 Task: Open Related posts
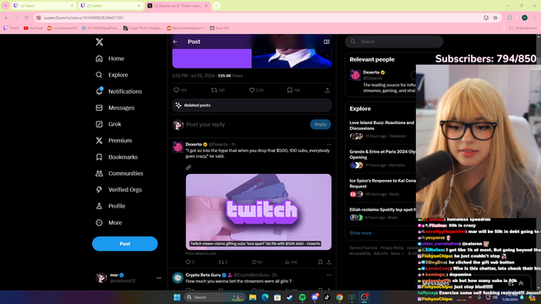(252, 105)
